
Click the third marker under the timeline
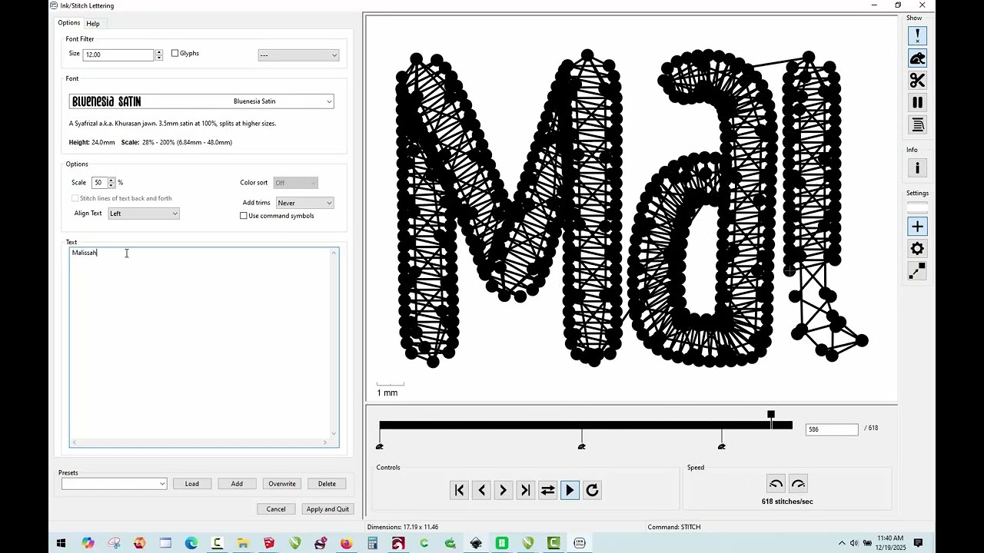[722, 446]
